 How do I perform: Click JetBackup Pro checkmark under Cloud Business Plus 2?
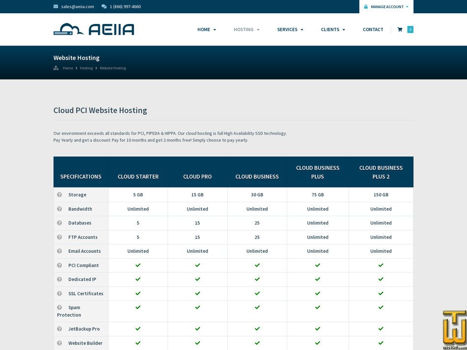[381, 328]
